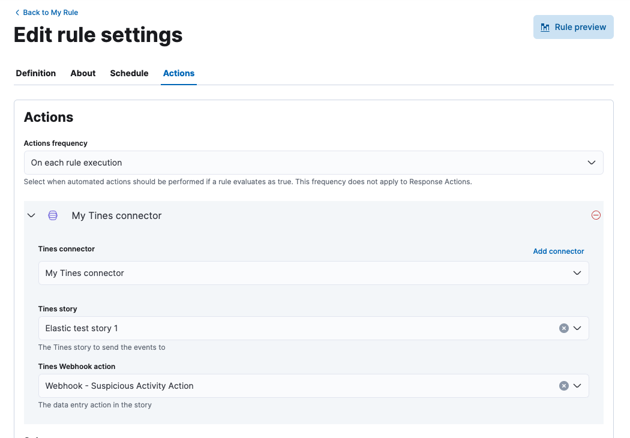This screenshot has height=438, width=630.
Task: Click the back arrow near My Rule
Action: pyautogui.click(x=17, y=13)
